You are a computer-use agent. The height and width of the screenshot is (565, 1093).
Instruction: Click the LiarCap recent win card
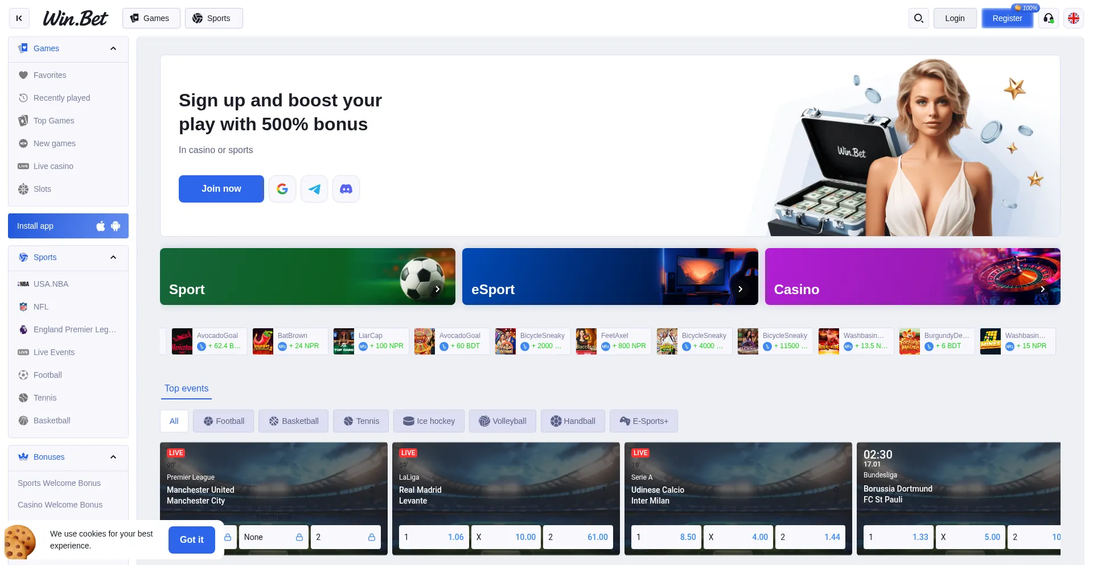[x=371, y=341]
